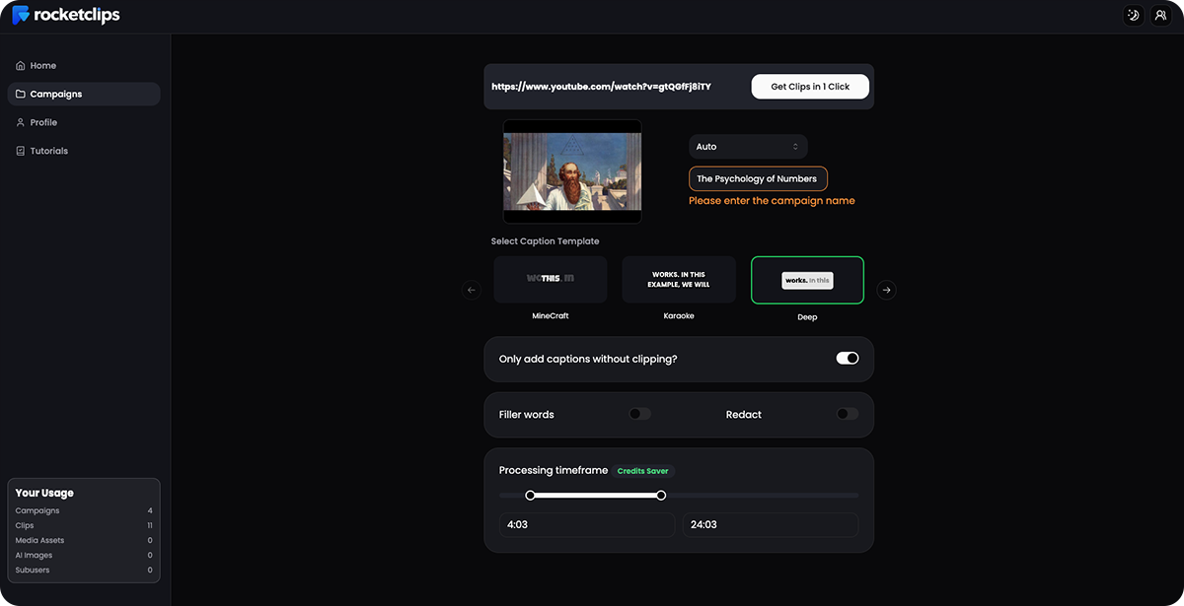Screen dimensions: 1184x606
Task: Toggle dark mode with the moon icon
Action: pos(1133,15)
